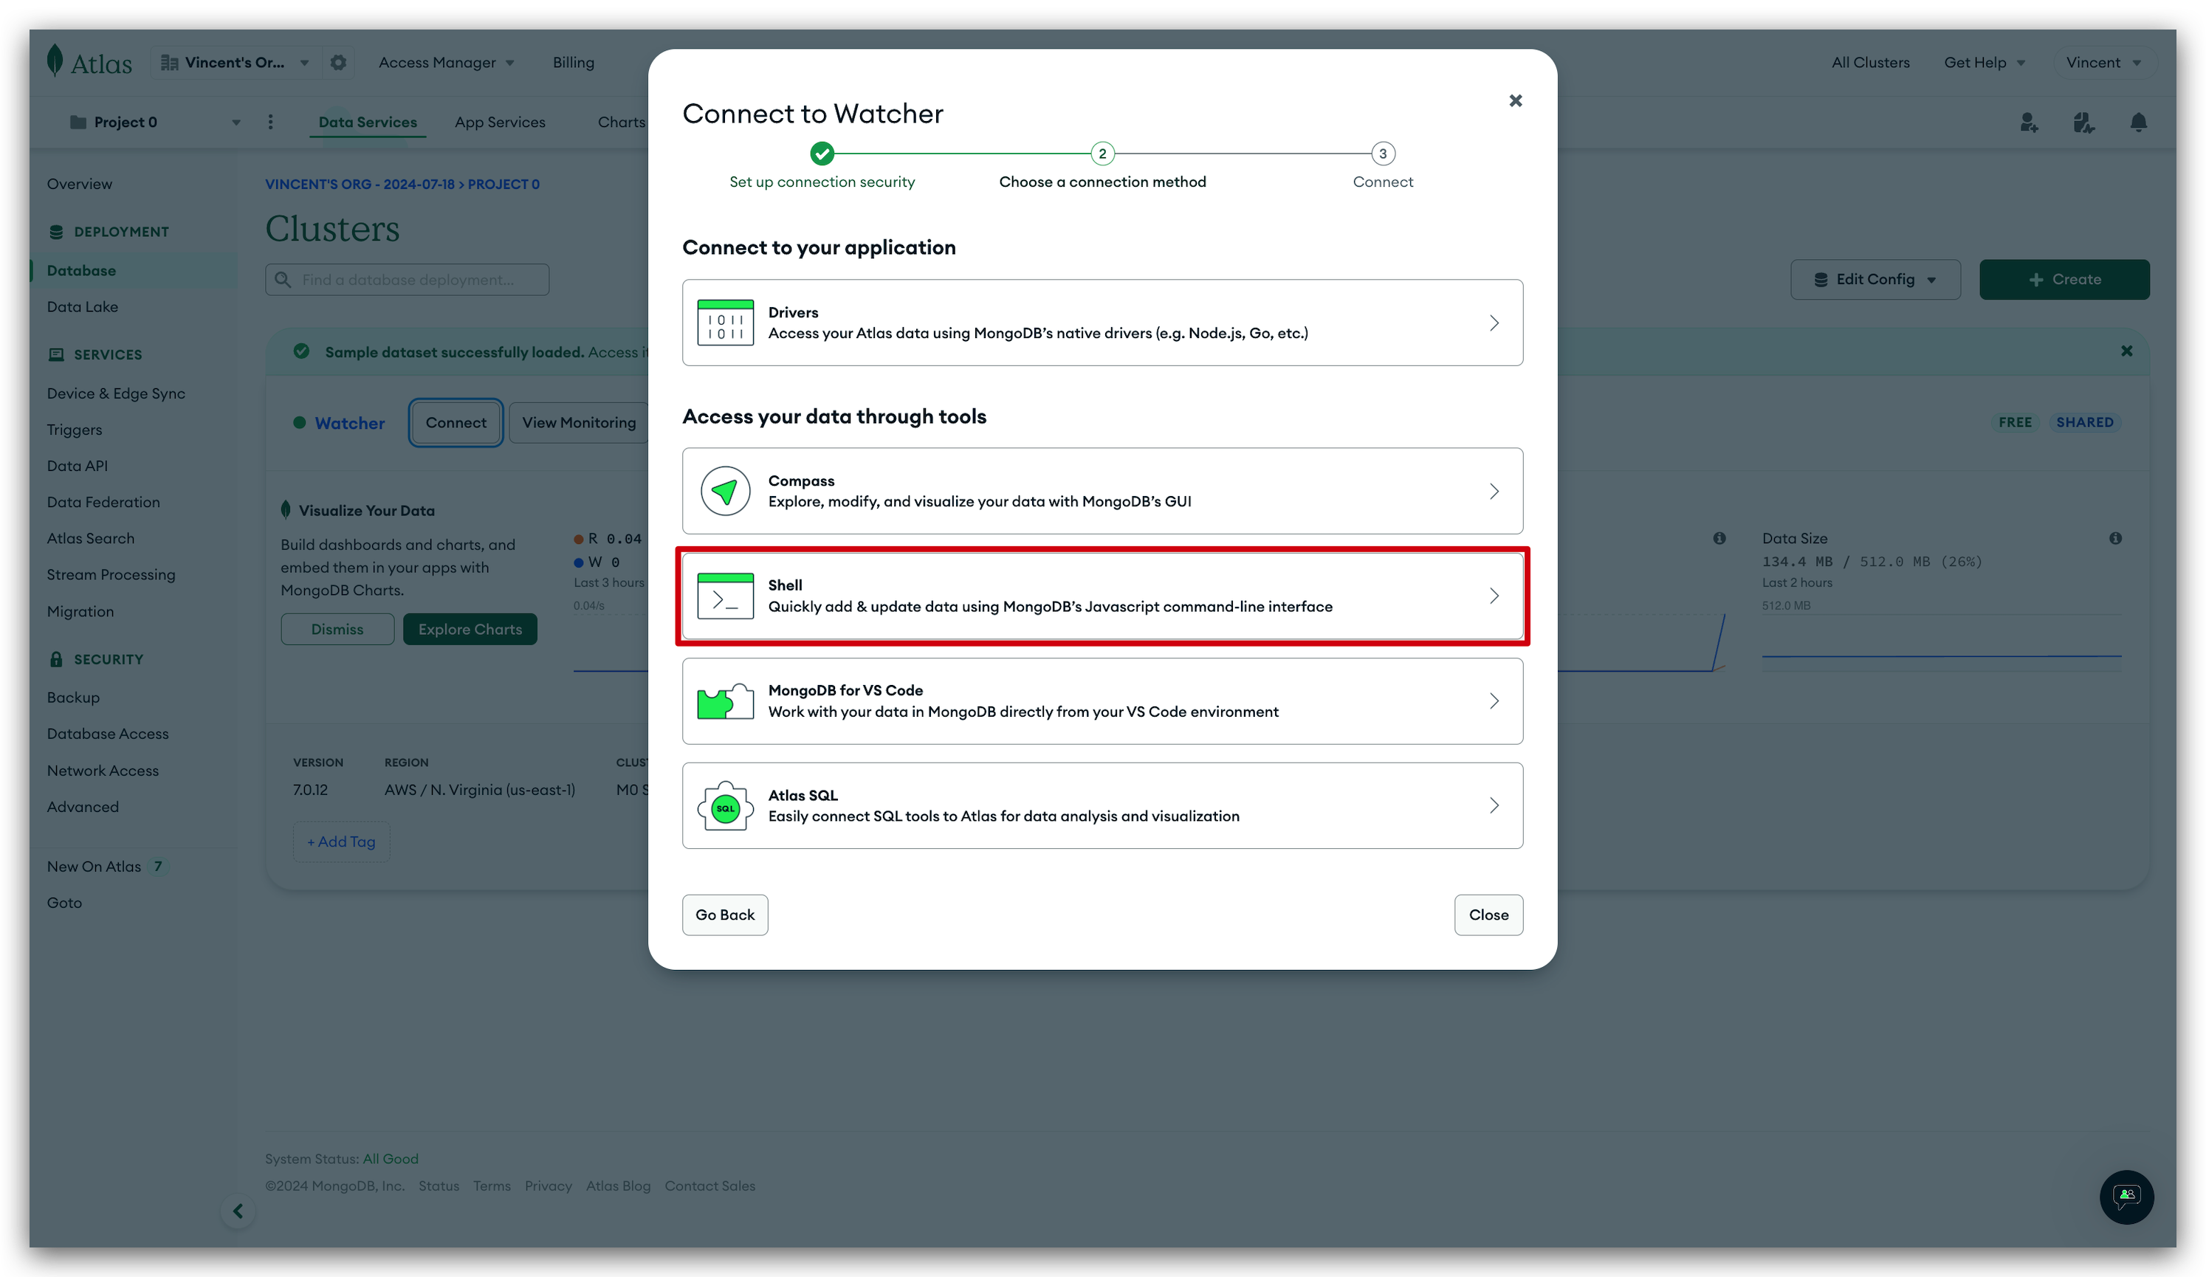This screenshot has width=2206, height=1277.
Task: Open Drivers row chevron arrow
Action: pyautogui.click(x=1494, y=323)
